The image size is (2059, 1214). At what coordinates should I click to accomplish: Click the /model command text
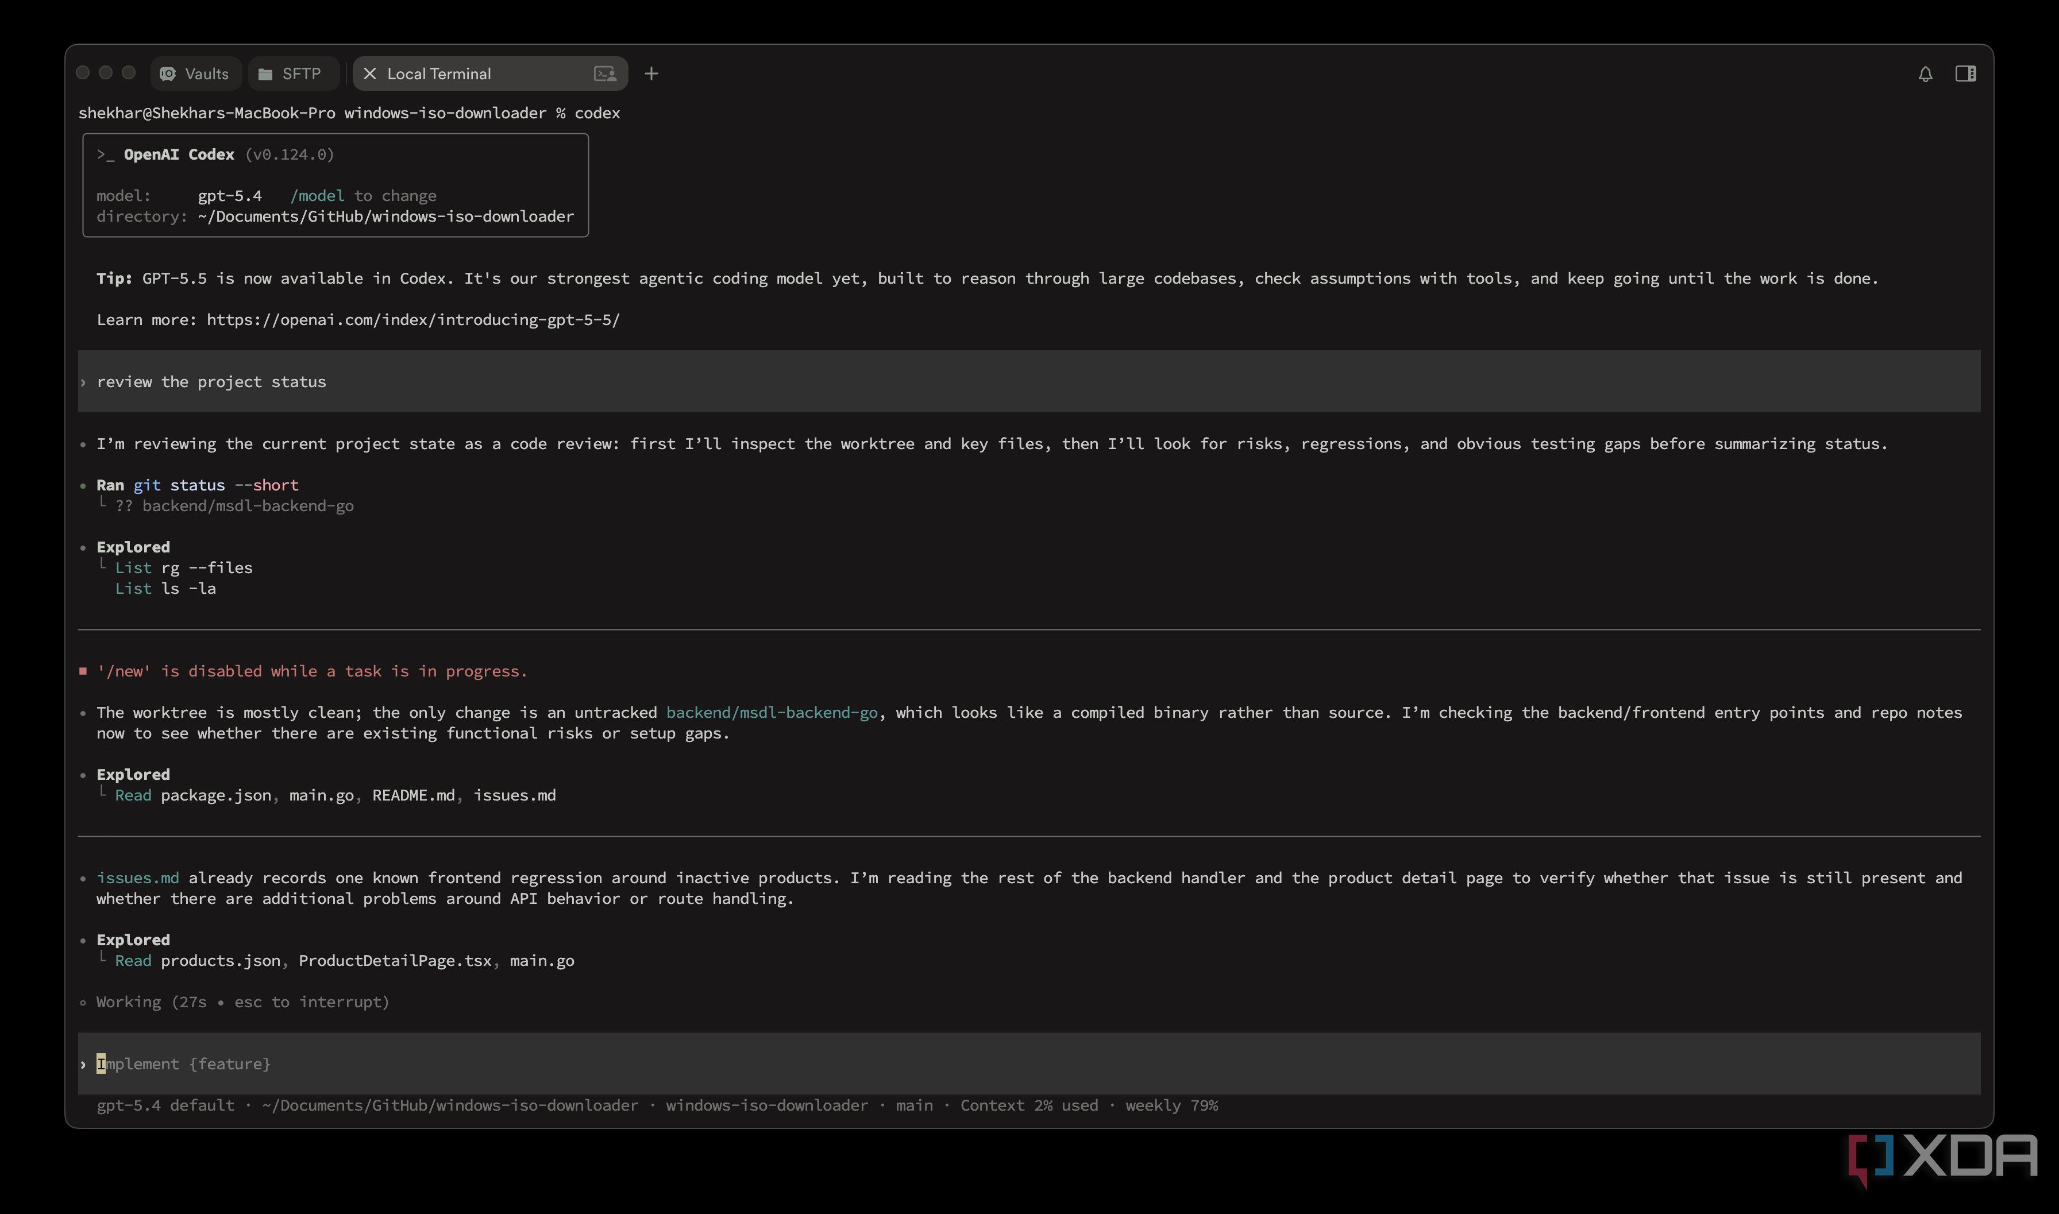(318, 195)
